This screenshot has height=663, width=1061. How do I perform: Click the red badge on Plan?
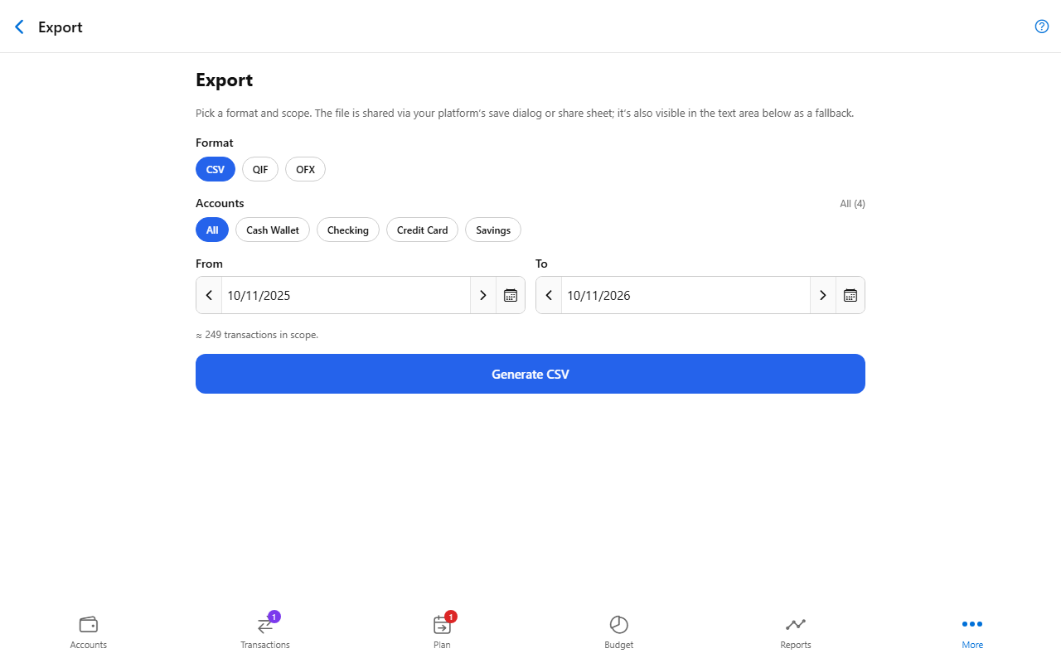coord(451,617)
